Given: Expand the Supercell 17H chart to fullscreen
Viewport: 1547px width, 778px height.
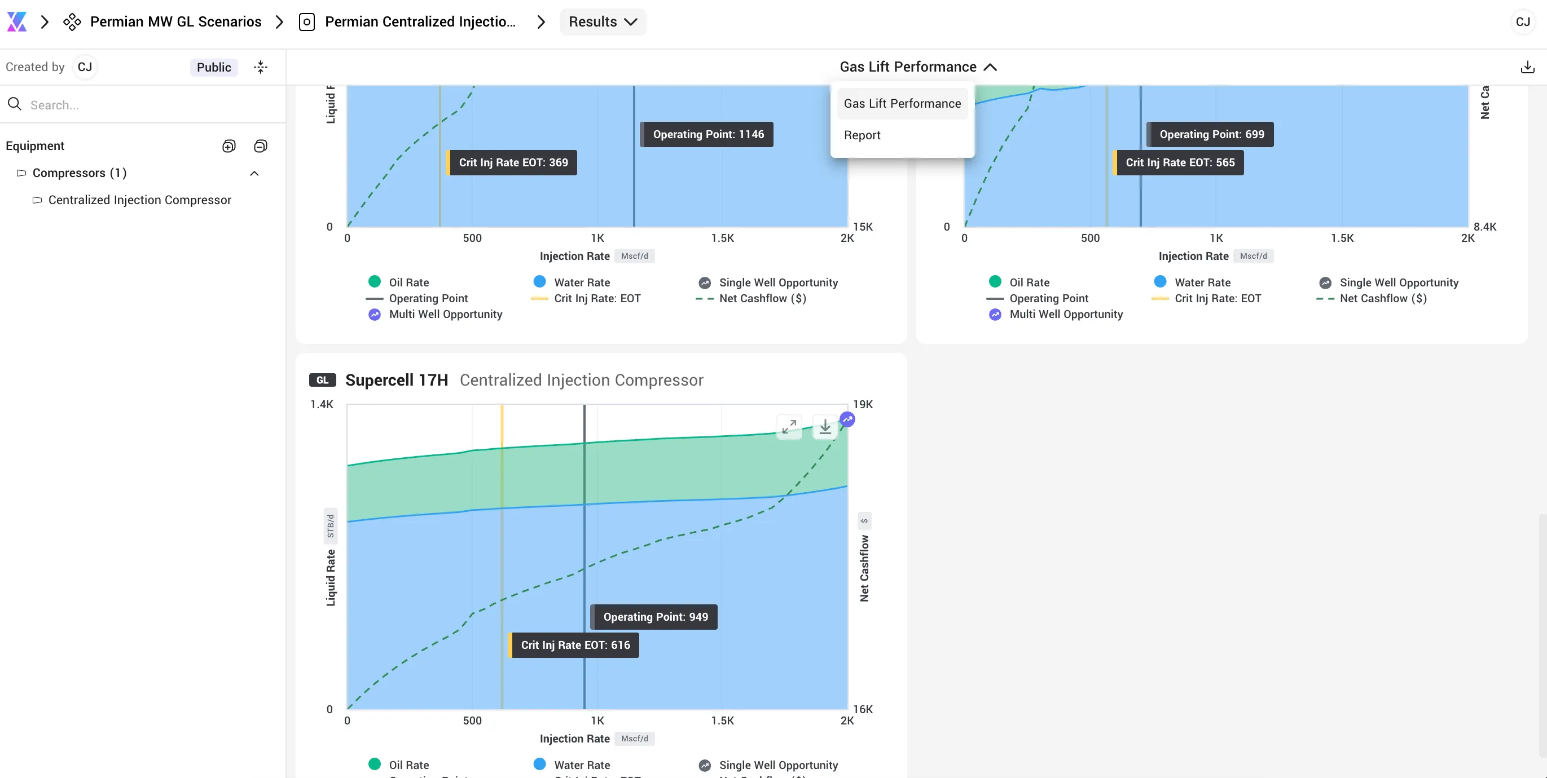Looking at the screenshot, I should [789, 426].
